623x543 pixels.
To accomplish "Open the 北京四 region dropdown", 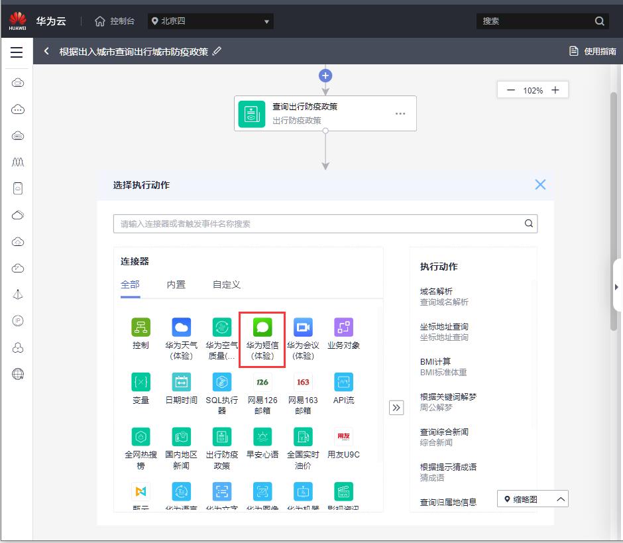I will 211,21.
